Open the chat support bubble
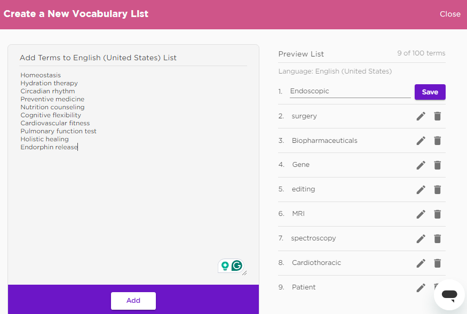 pyautogui.click(x=449, y=295)
